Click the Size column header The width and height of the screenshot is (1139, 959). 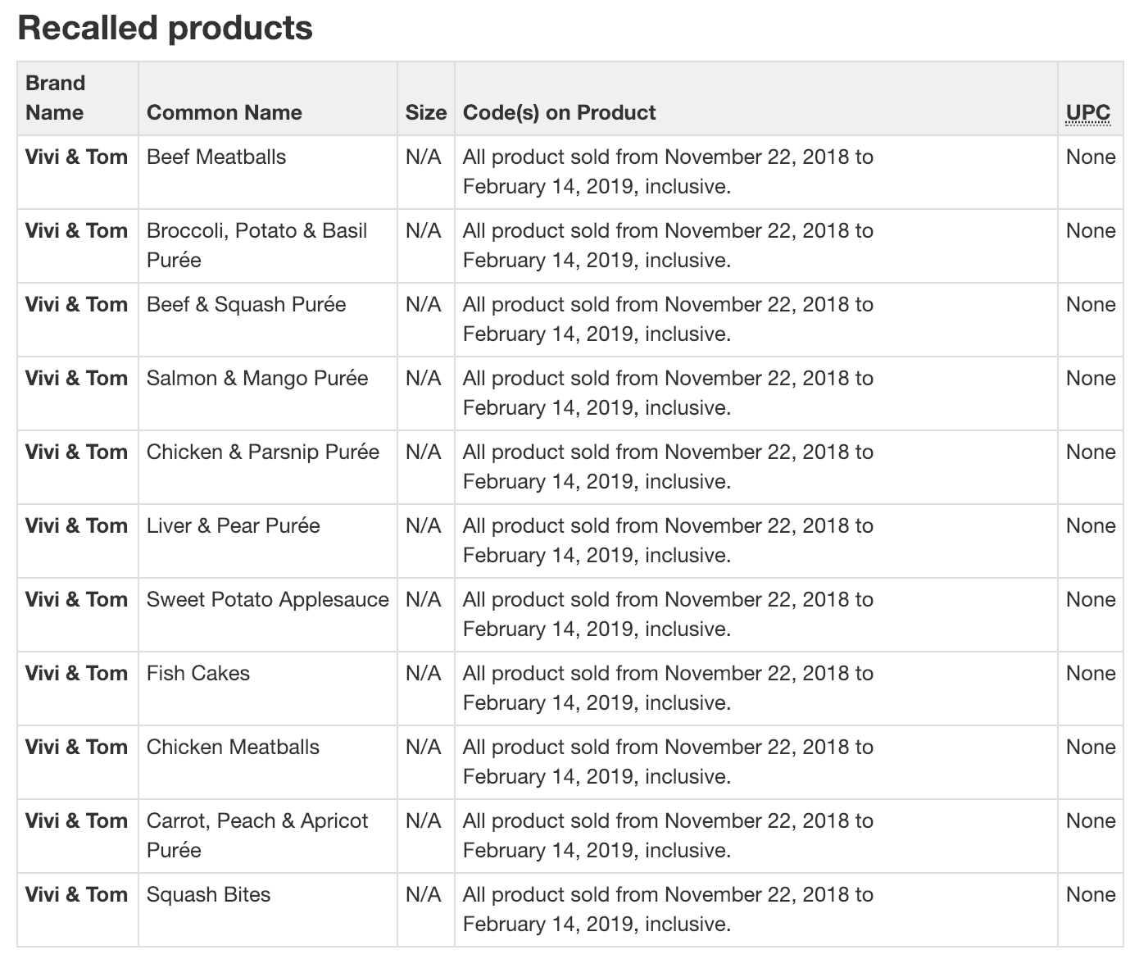click(426, 112)
